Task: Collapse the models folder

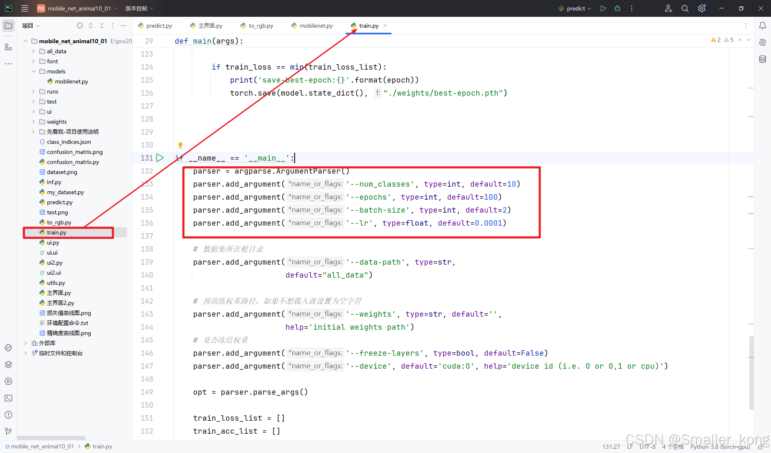Action: click(x=34, y=71)
